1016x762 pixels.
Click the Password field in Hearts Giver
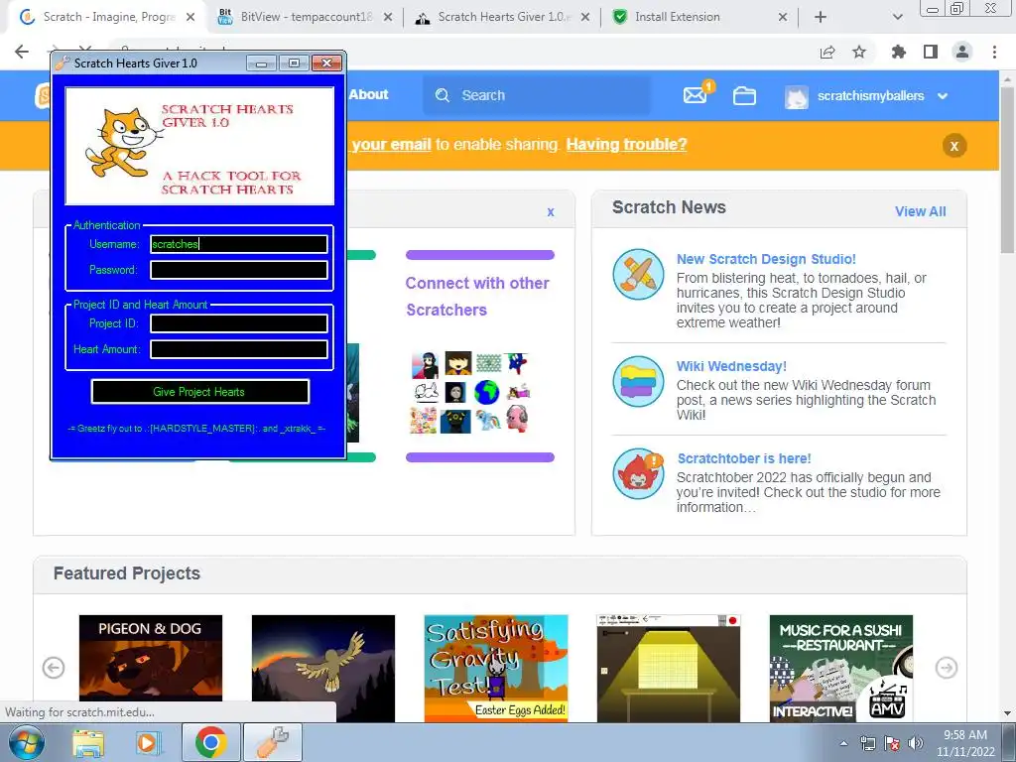point(239,270)
